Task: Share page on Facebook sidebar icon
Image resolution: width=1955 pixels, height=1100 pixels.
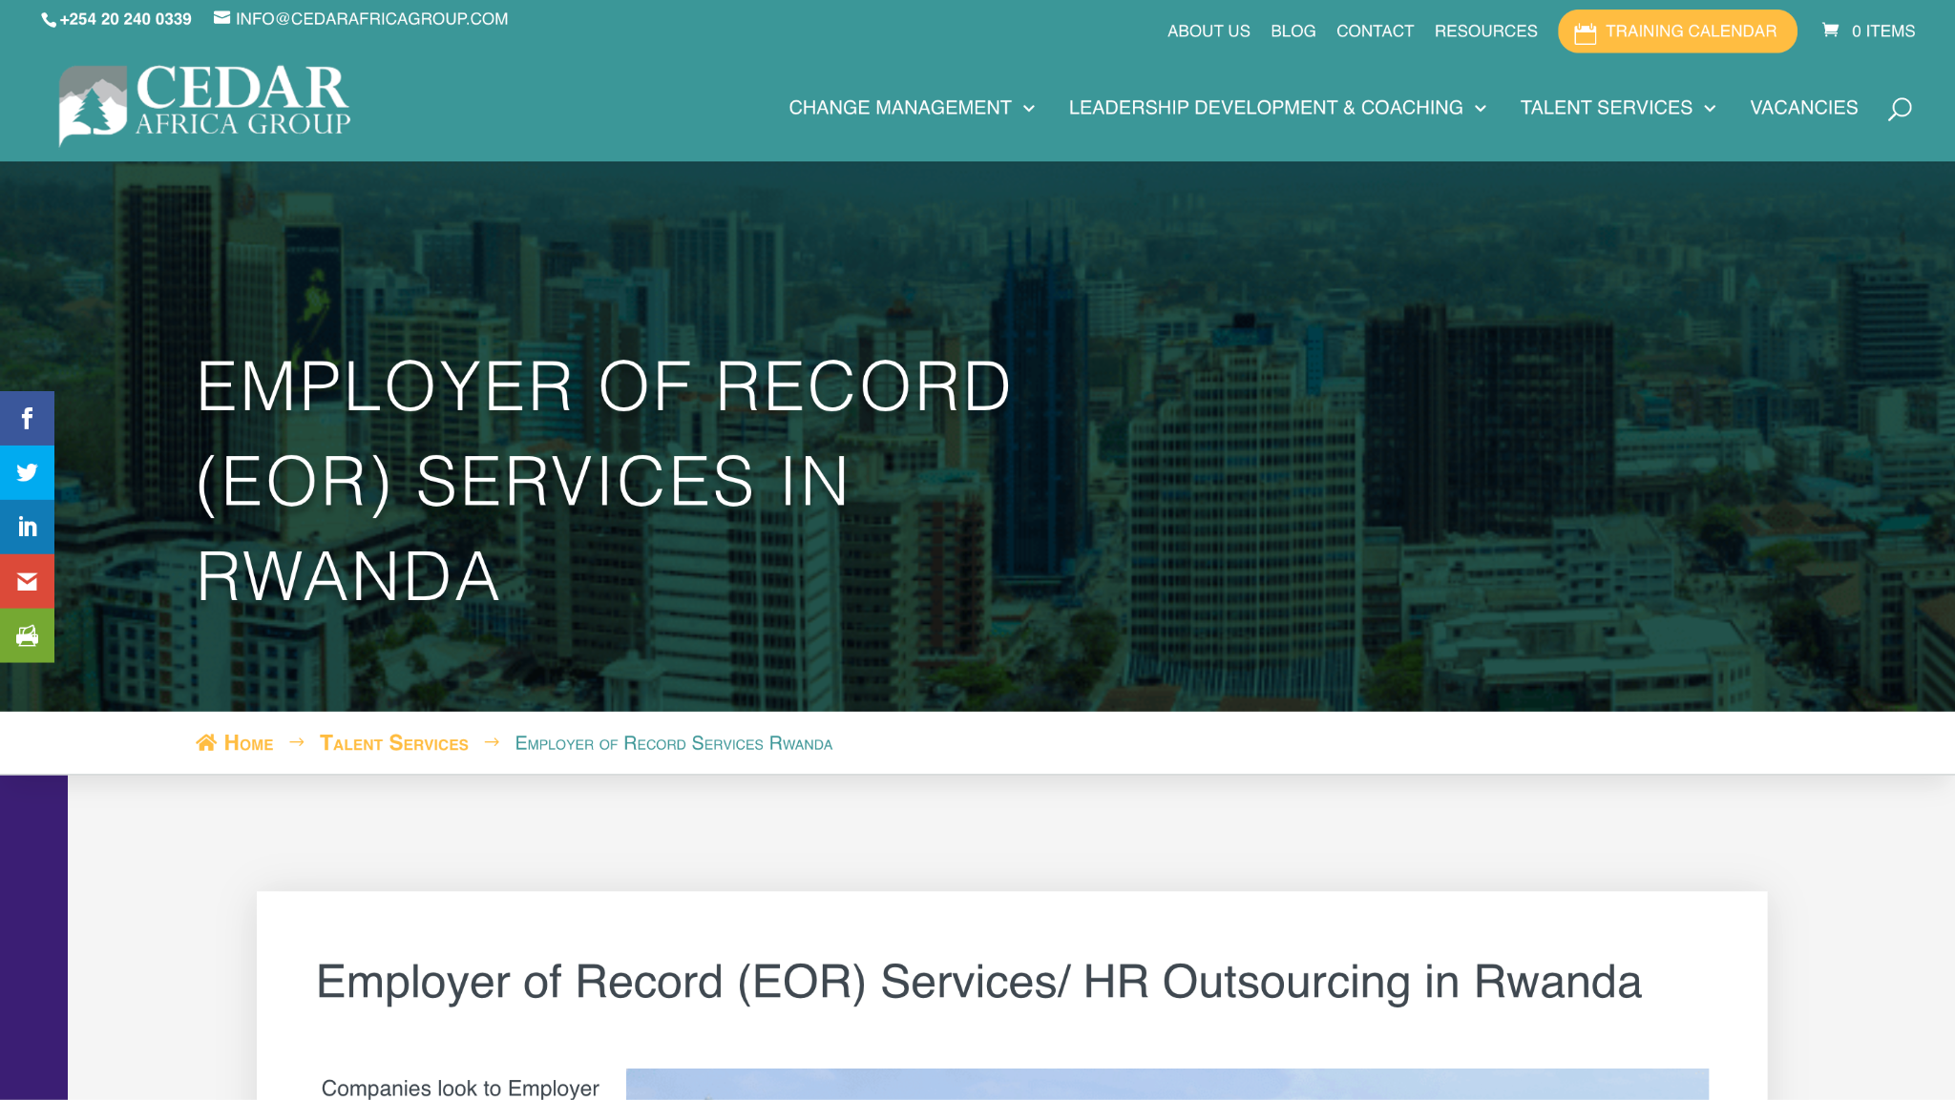Action: [27, 418]
